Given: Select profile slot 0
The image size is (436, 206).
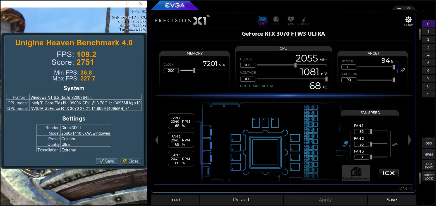Looking at the screenshot, I should [x=428, y=24].
